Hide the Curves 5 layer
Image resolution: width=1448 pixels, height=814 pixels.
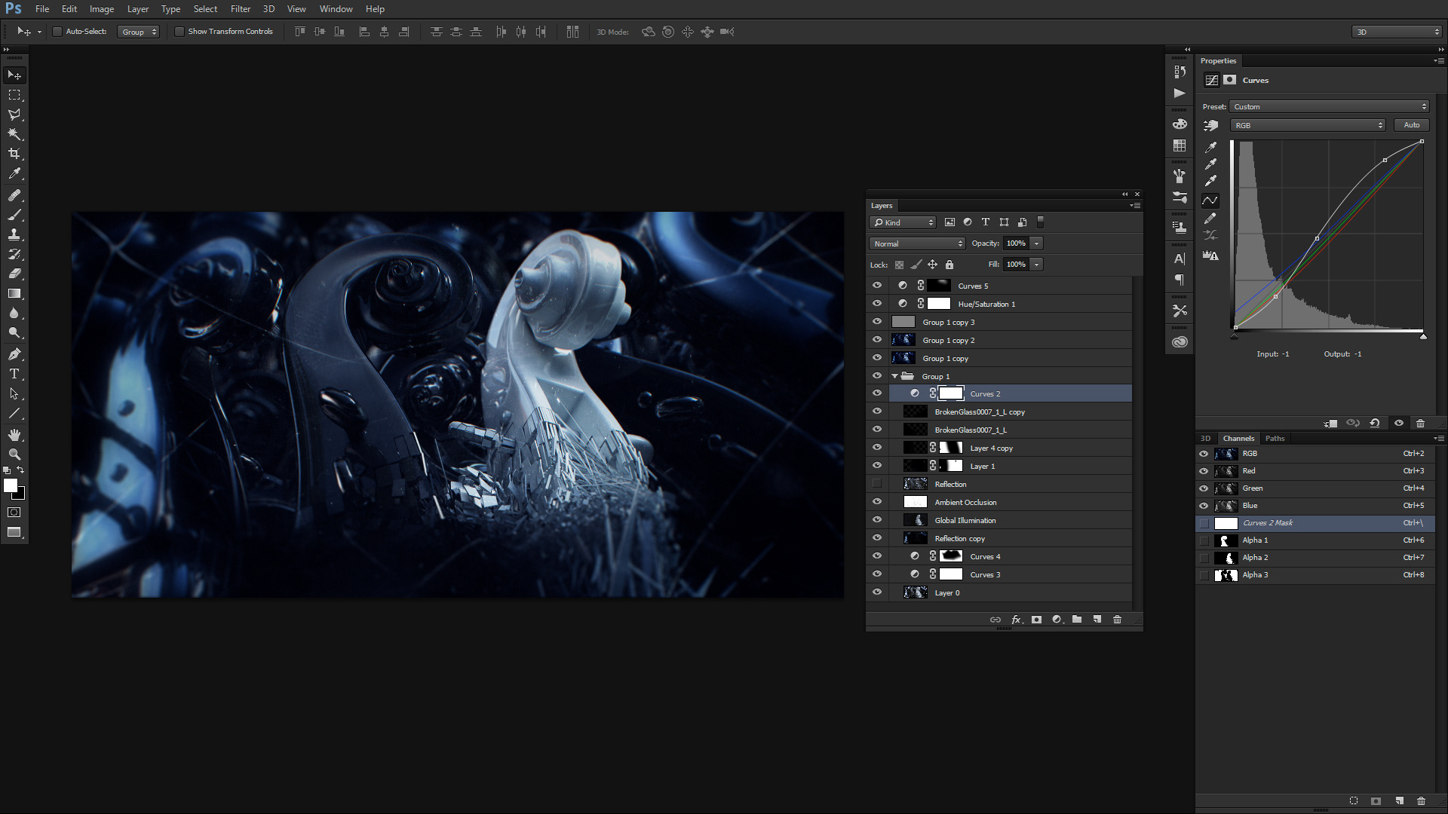click(x=877, y=286)
